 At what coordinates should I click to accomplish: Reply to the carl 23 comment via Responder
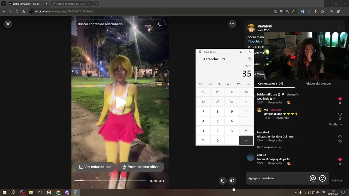click(275, 163)
